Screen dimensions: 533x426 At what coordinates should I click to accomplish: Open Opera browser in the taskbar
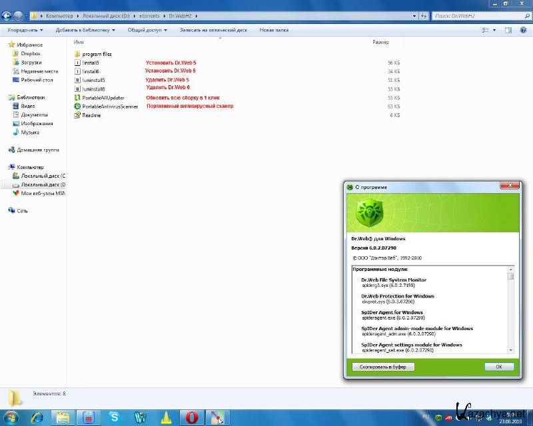click(192, 417)
